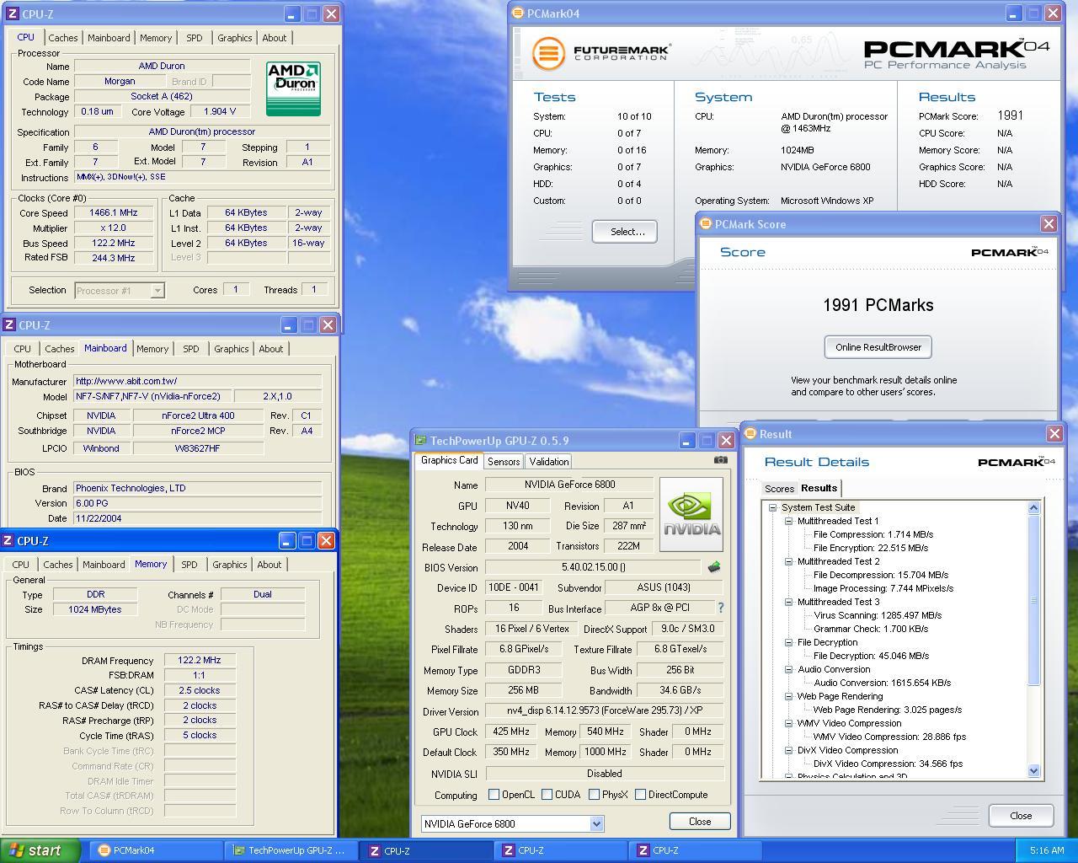The width and height of the screenshot is (1078, 863).
Task: Collapse the Multithreaded Test 2 node
Action: [x=788, y=561]
